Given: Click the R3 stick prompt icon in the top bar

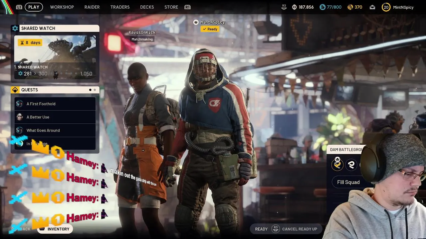Looking at the screenshot, I should click(284, 7).
